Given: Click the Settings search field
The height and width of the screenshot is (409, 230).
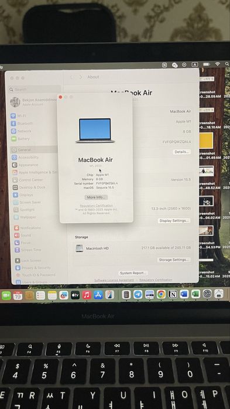Looking at the screenshot, I should (x=35, y=90).
